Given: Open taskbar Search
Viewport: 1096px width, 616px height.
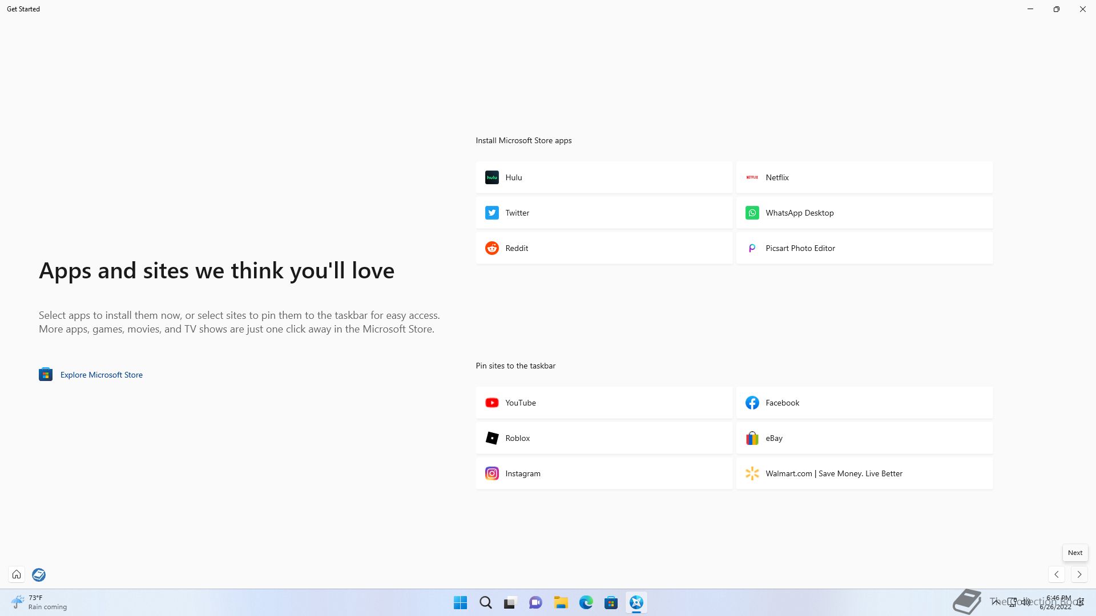Looking at the screenshot, I should tap(485, 602).
